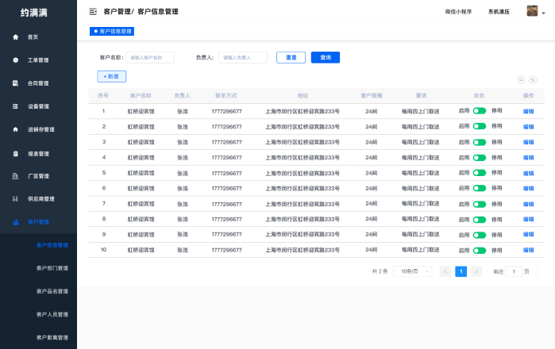The width and height of the screenshot is (555, 349).
Task: Click the 客户名称 input field
Action: click(150, 57)
